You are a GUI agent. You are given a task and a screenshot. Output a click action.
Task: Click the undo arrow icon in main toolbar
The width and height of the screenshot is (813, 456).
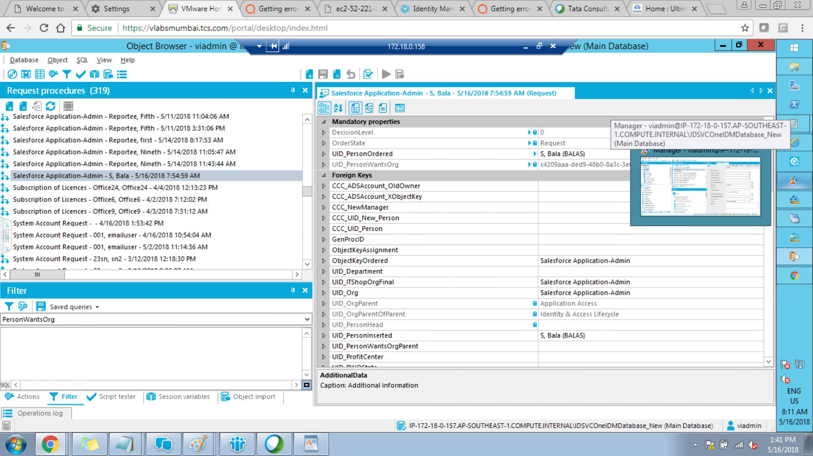(351, 74)
